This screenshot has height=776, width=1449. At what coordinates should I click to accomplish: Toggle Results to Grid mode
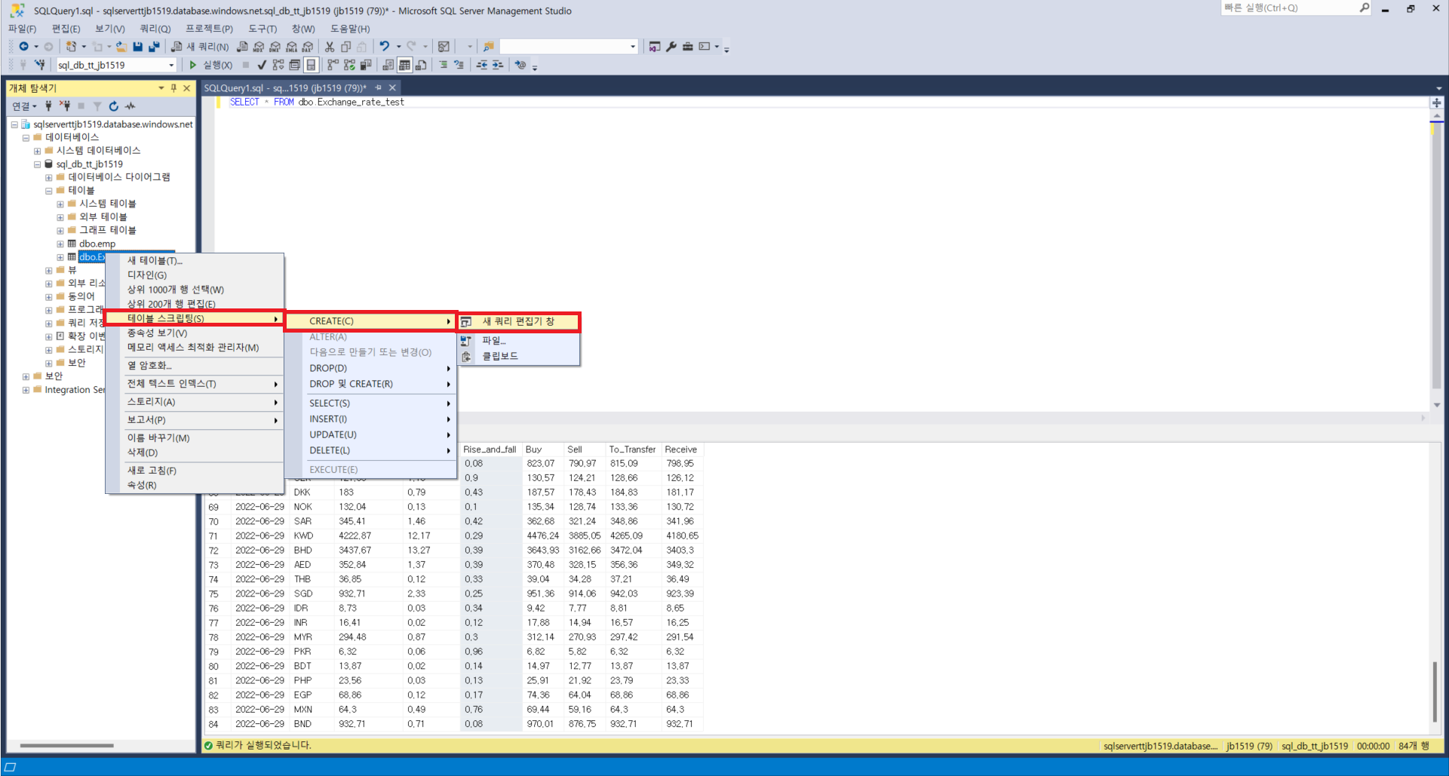point(404,65)
